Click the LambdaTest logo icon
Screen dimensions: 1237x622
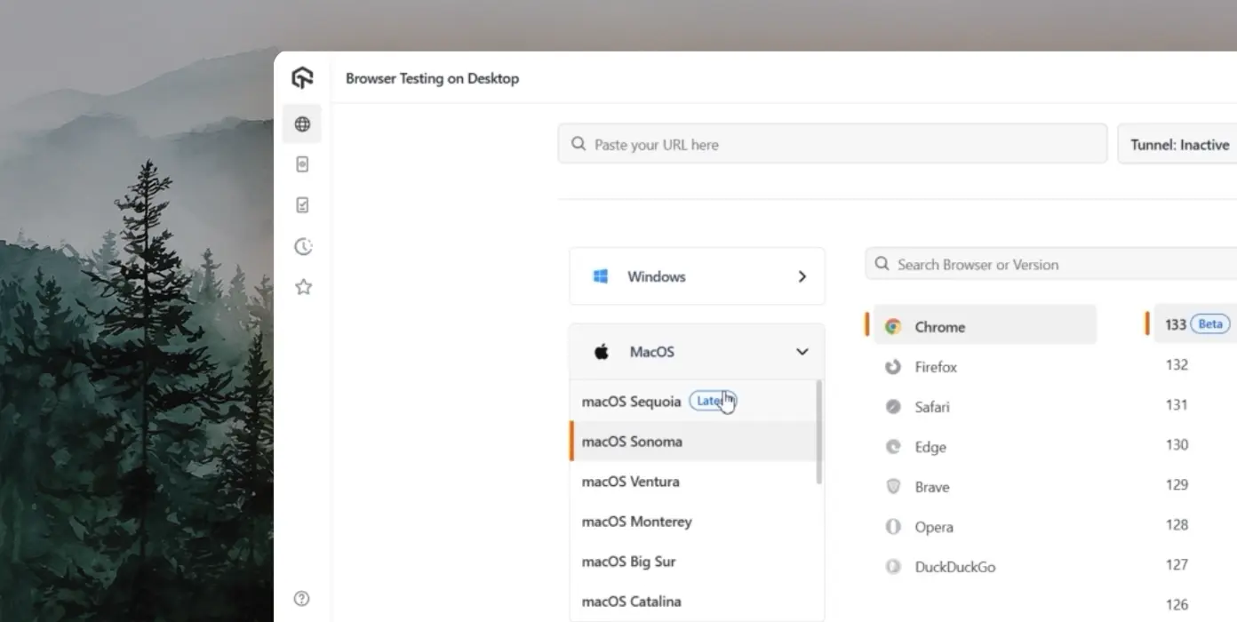302,78
